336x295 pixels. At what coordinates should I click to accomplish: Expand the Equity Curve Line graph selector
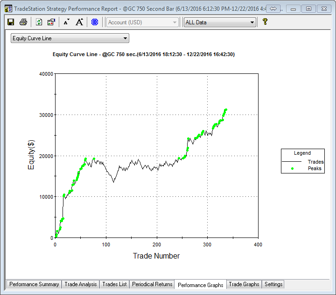pyautogui.click(x=70, y=38)
